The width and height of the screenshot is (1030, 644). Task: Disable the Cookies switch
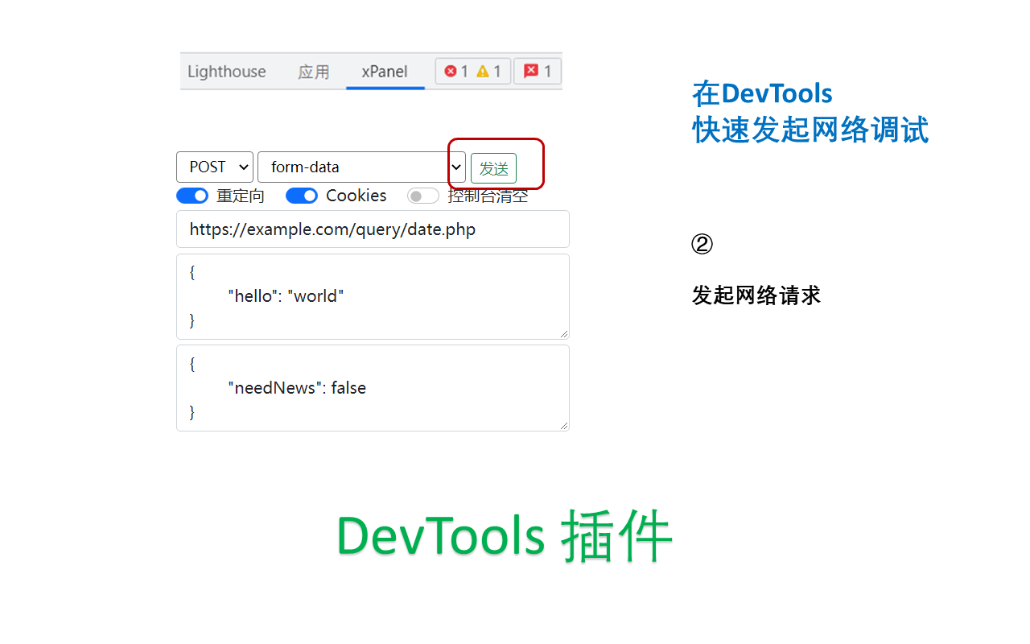(x=302, y=196)
